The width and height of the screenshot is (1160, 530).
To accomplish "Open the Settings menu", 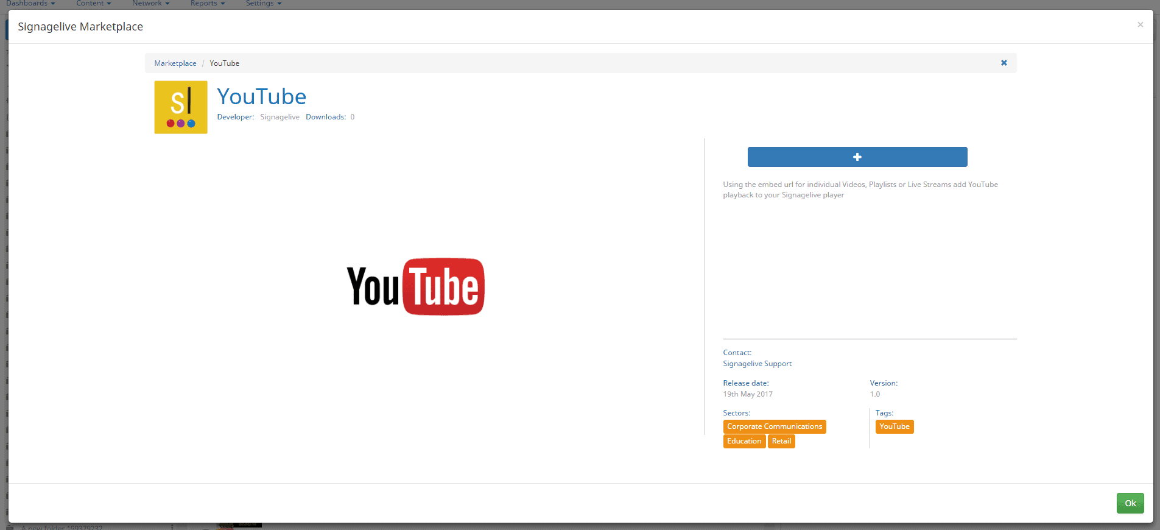I will pyautogui.click(x=264, y=4).
